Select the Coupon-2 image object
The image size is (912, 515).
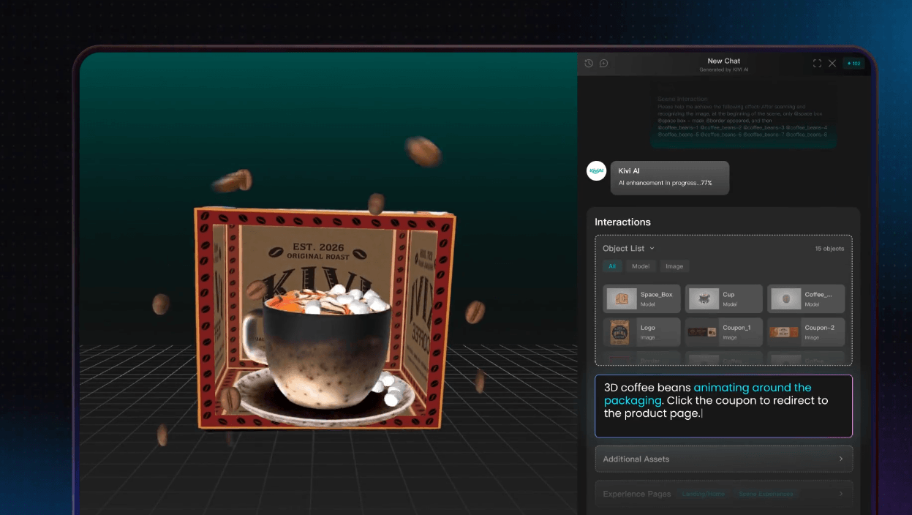coord(806,332)
